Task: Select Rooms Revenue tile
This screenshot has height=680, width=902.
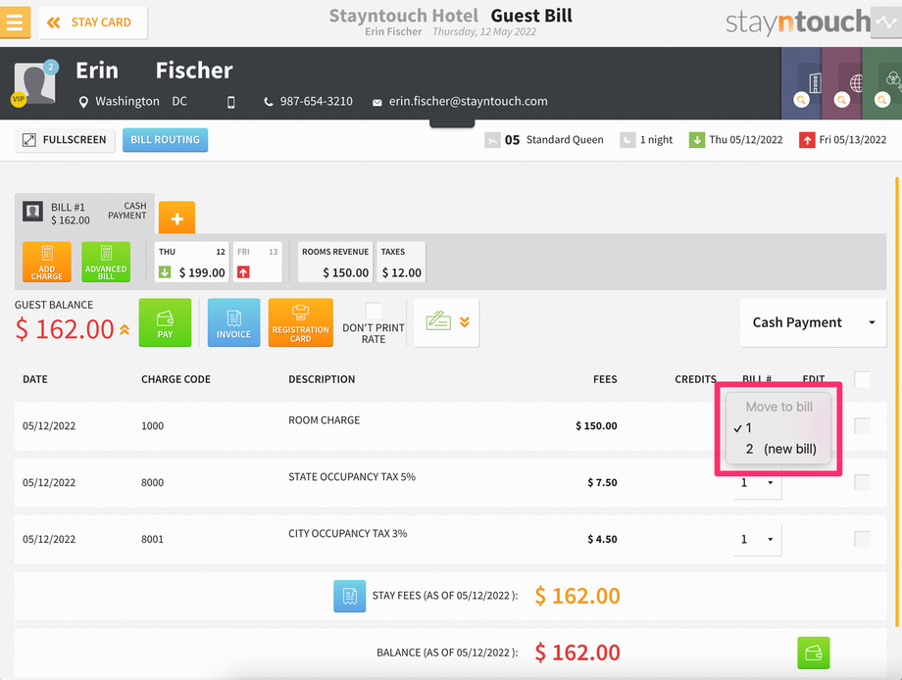Action: click(335, 263)
